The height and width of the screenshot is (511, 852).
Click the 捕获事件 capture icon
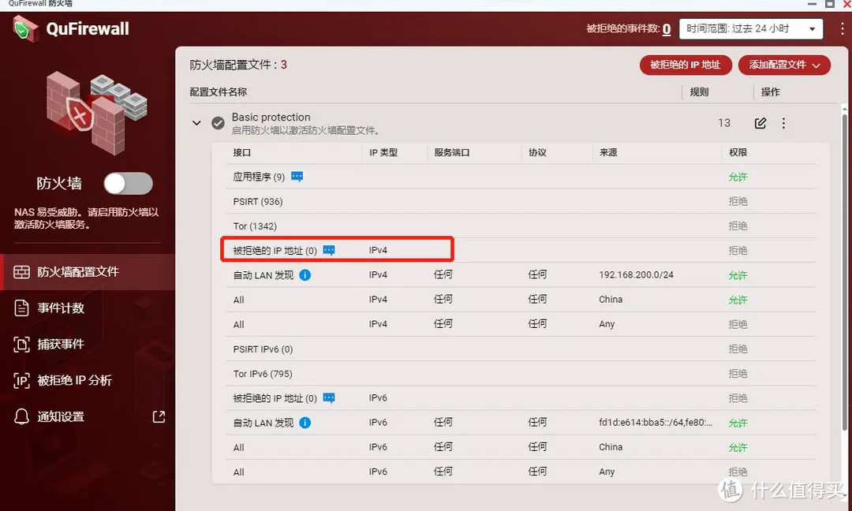(22, 345)
